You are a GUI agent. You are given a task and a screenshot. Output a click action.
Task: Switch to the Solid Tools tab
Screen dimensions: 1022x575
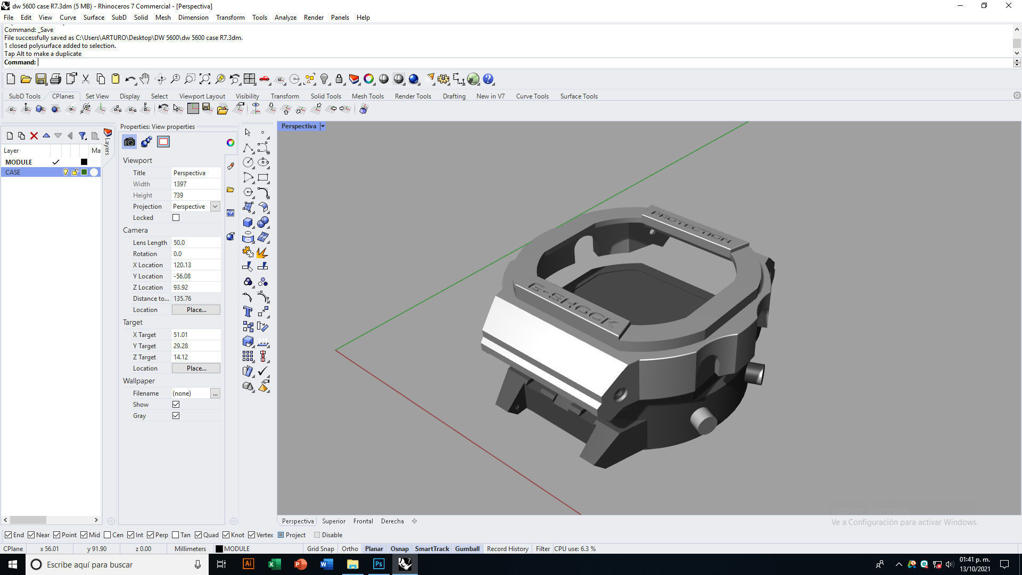(x=326, y=96)
